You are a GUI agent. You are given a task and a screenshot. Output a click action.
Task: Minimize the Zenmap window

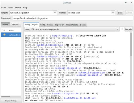click(x=120, y=3)
